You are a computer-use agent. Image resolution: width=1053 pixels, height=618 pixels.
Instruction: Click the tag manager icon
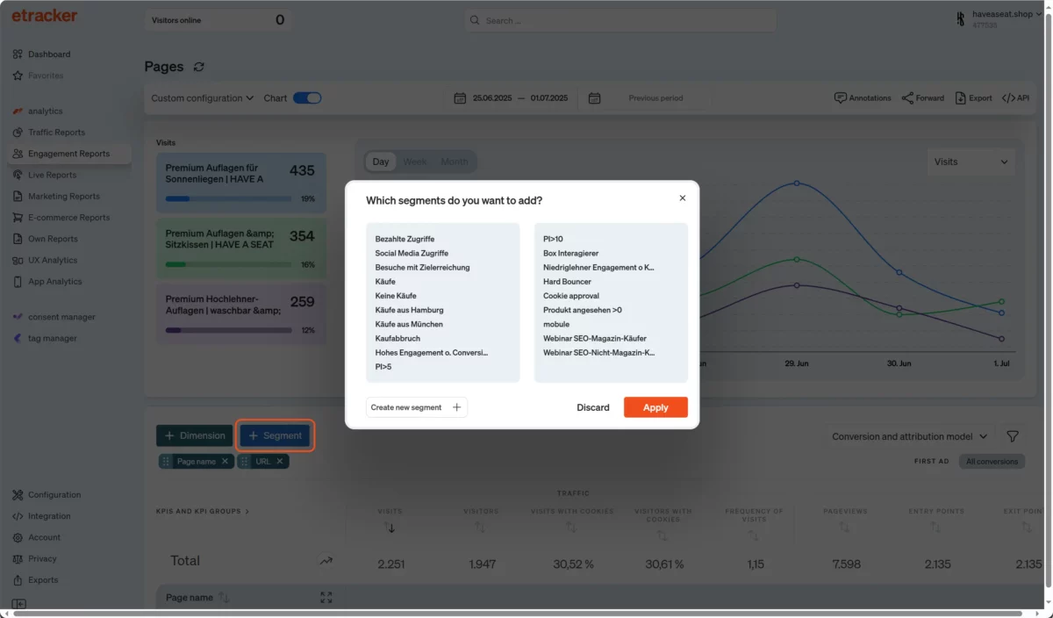(18, 338)
